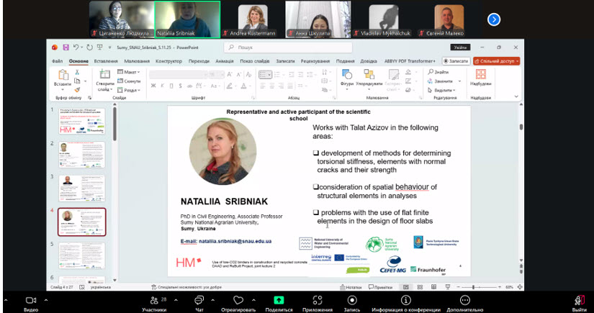Toggle the Comments pane in status bar
The height and width of the screenshot is (313, 594).
coord(379,286)
